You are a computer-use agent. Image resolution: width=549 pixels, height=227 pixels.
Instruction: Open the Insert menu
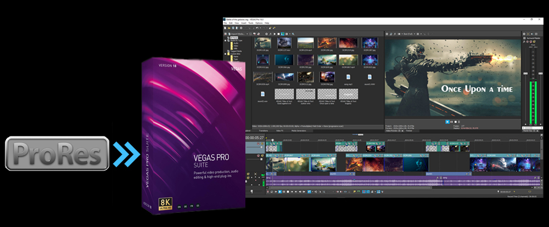[x=244, y=23]
